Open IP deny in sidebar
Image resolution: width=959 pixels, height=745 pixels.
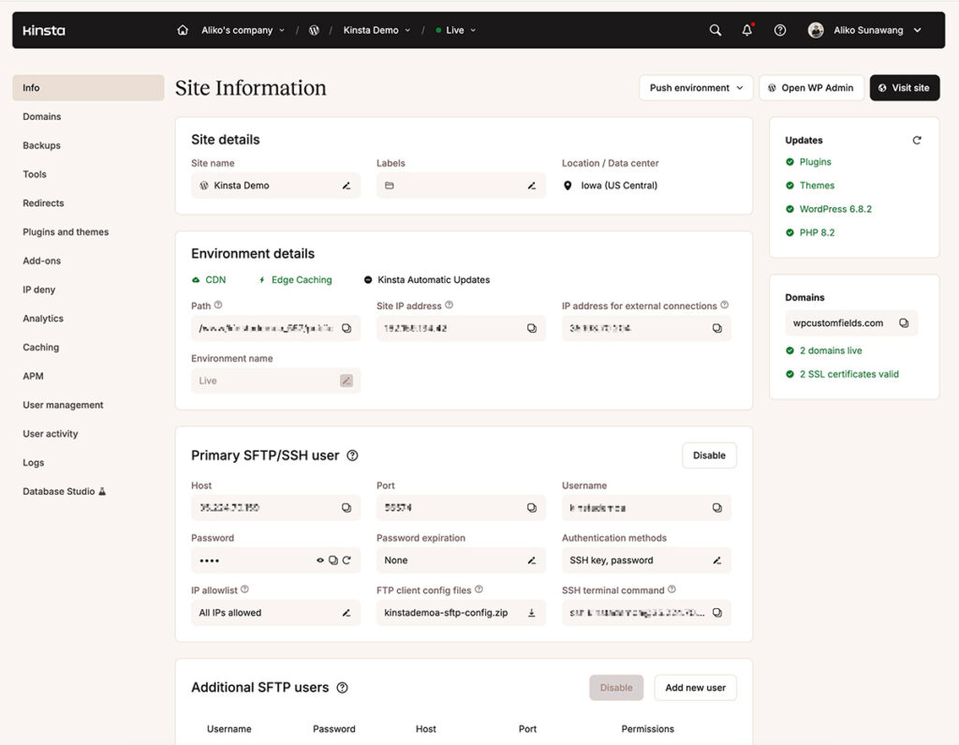point(38,289)
